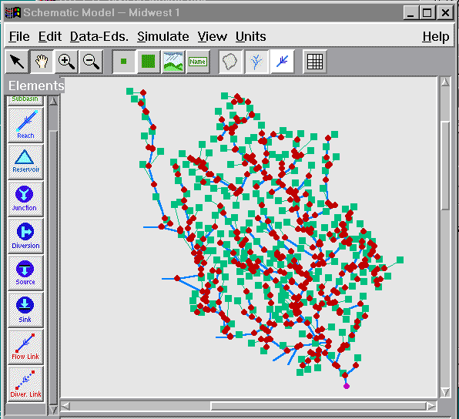
Task: Toggle subbasin boundary outline display
Action: [x=231, y=62]
